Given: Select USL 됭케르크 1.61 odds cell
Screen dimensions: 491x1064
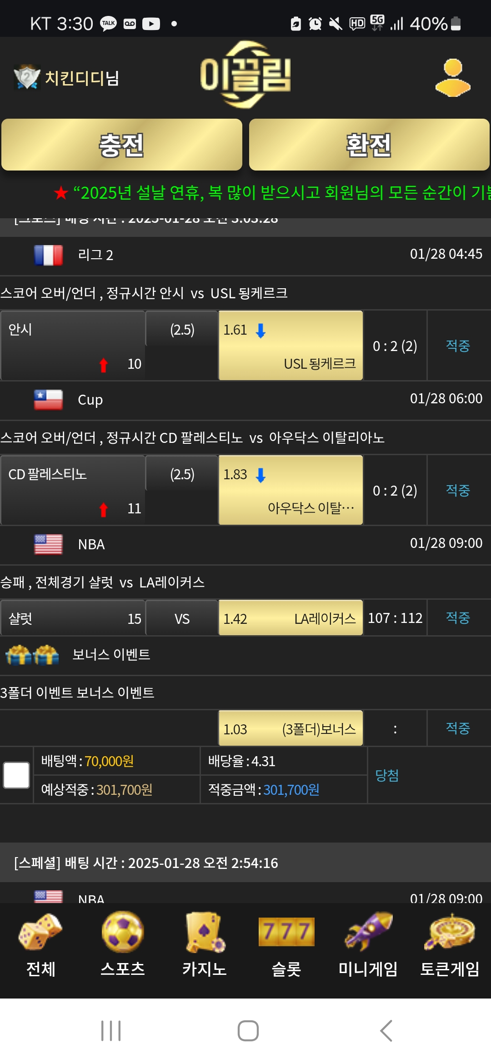Looking at the screenshot, I should tap(291, 346).
